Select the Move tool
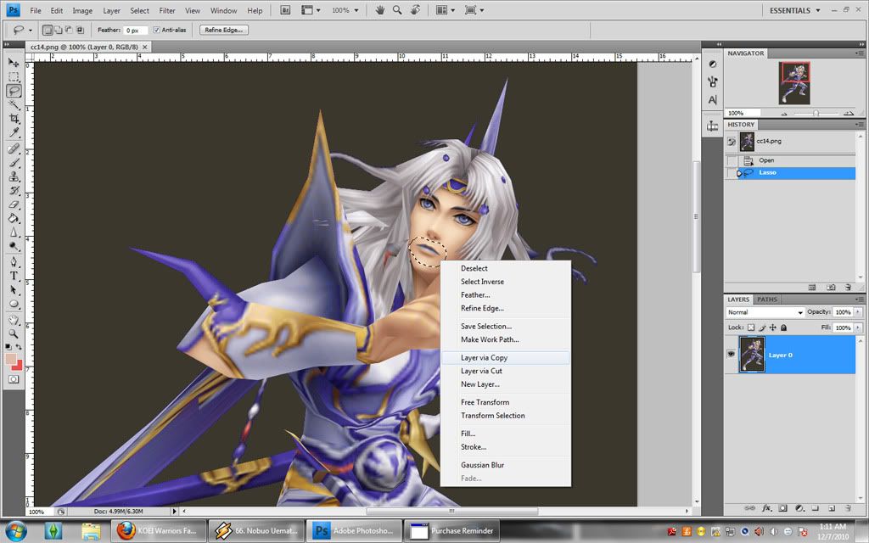Viewport: 869px width, 543px height. pyautogui.click(x=14, y=63)
